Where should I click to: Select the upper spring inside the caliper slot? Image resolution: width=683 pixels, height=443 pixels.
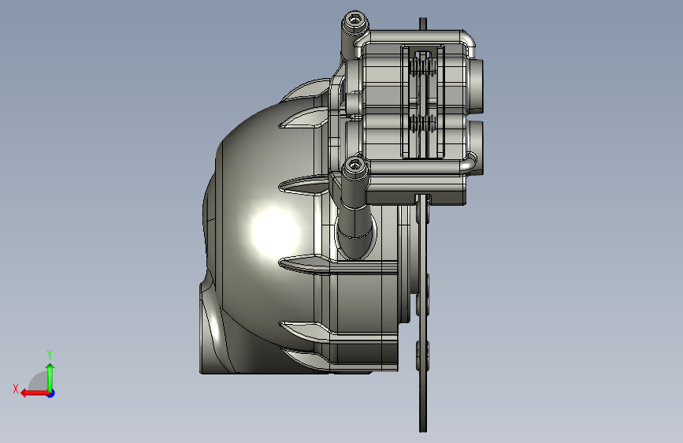coord(422,66)
